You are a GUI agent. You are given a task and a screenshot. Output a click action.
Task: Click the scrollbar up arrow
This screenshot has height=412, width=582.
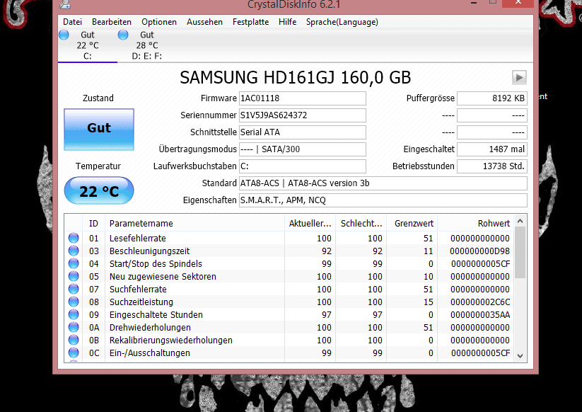point(520,221)
